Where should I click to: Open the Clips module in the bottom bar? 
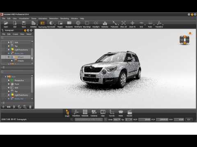(103, 113)
